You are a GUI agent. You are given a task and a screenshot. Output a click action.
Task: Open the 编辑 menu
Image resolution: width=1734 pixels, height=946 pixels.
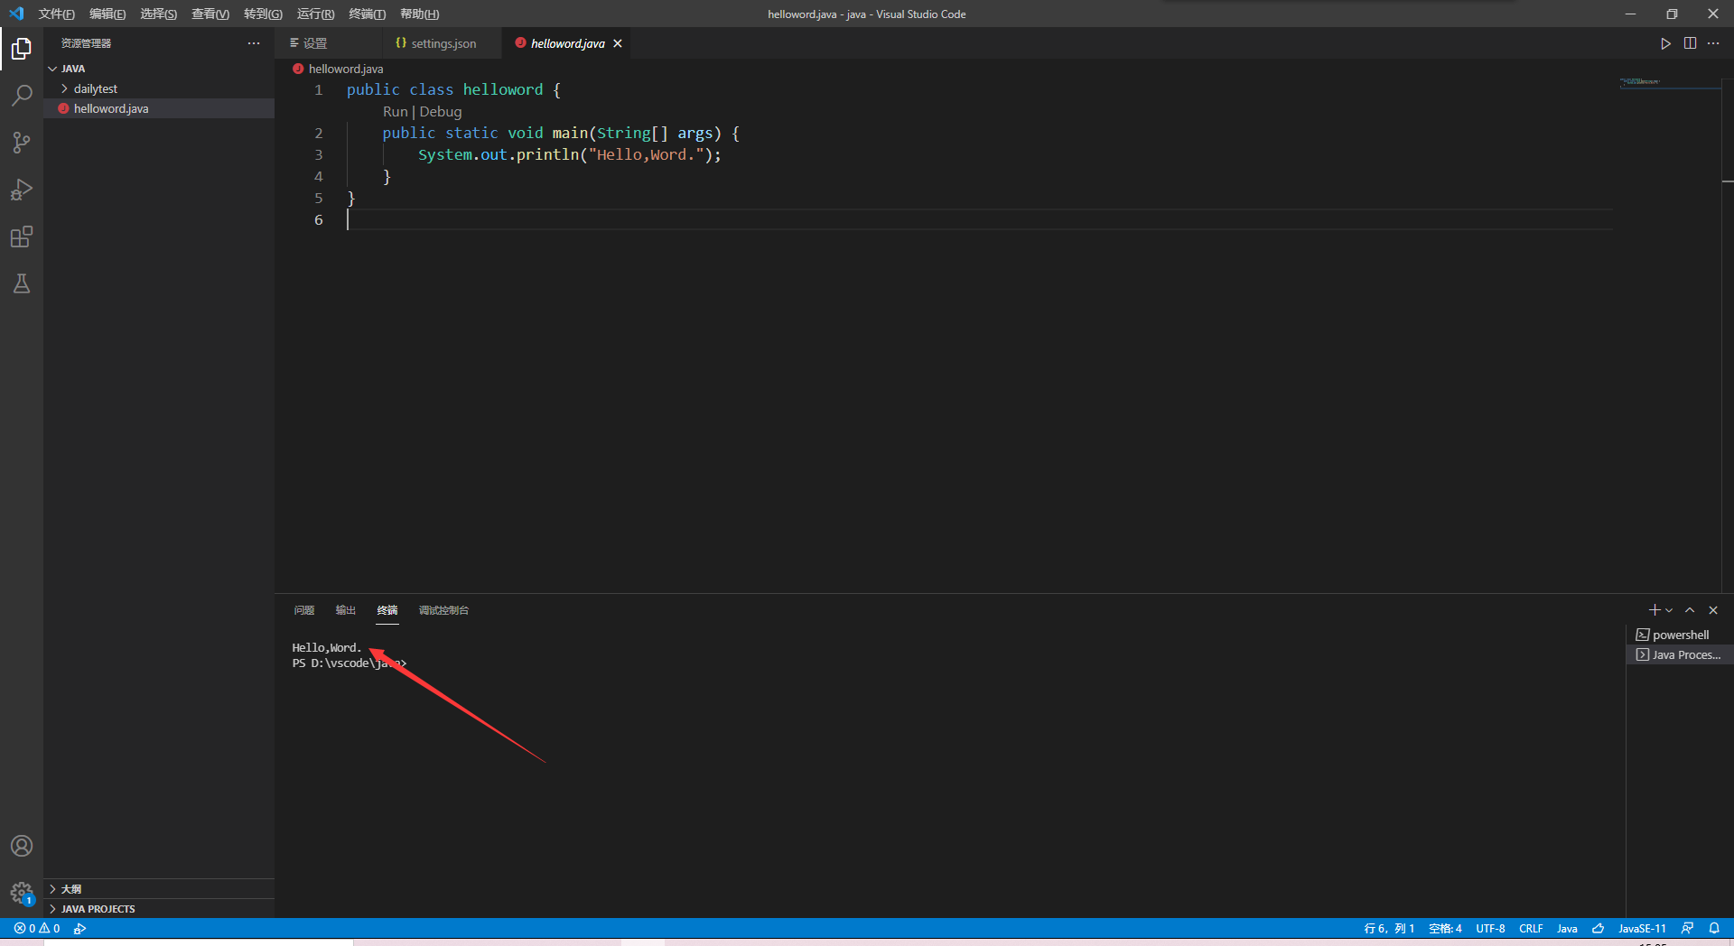pyautogui.click(x=107, y=14)
